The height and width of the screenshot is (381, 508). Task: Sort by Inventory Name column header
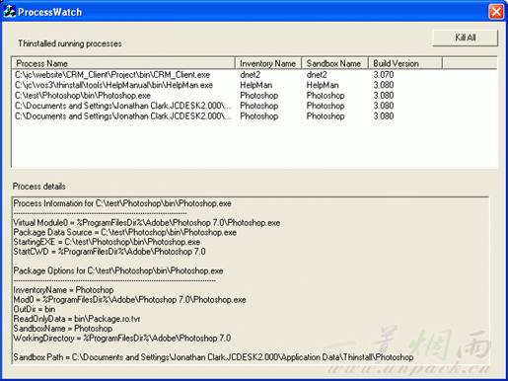(x=268, y=63)
